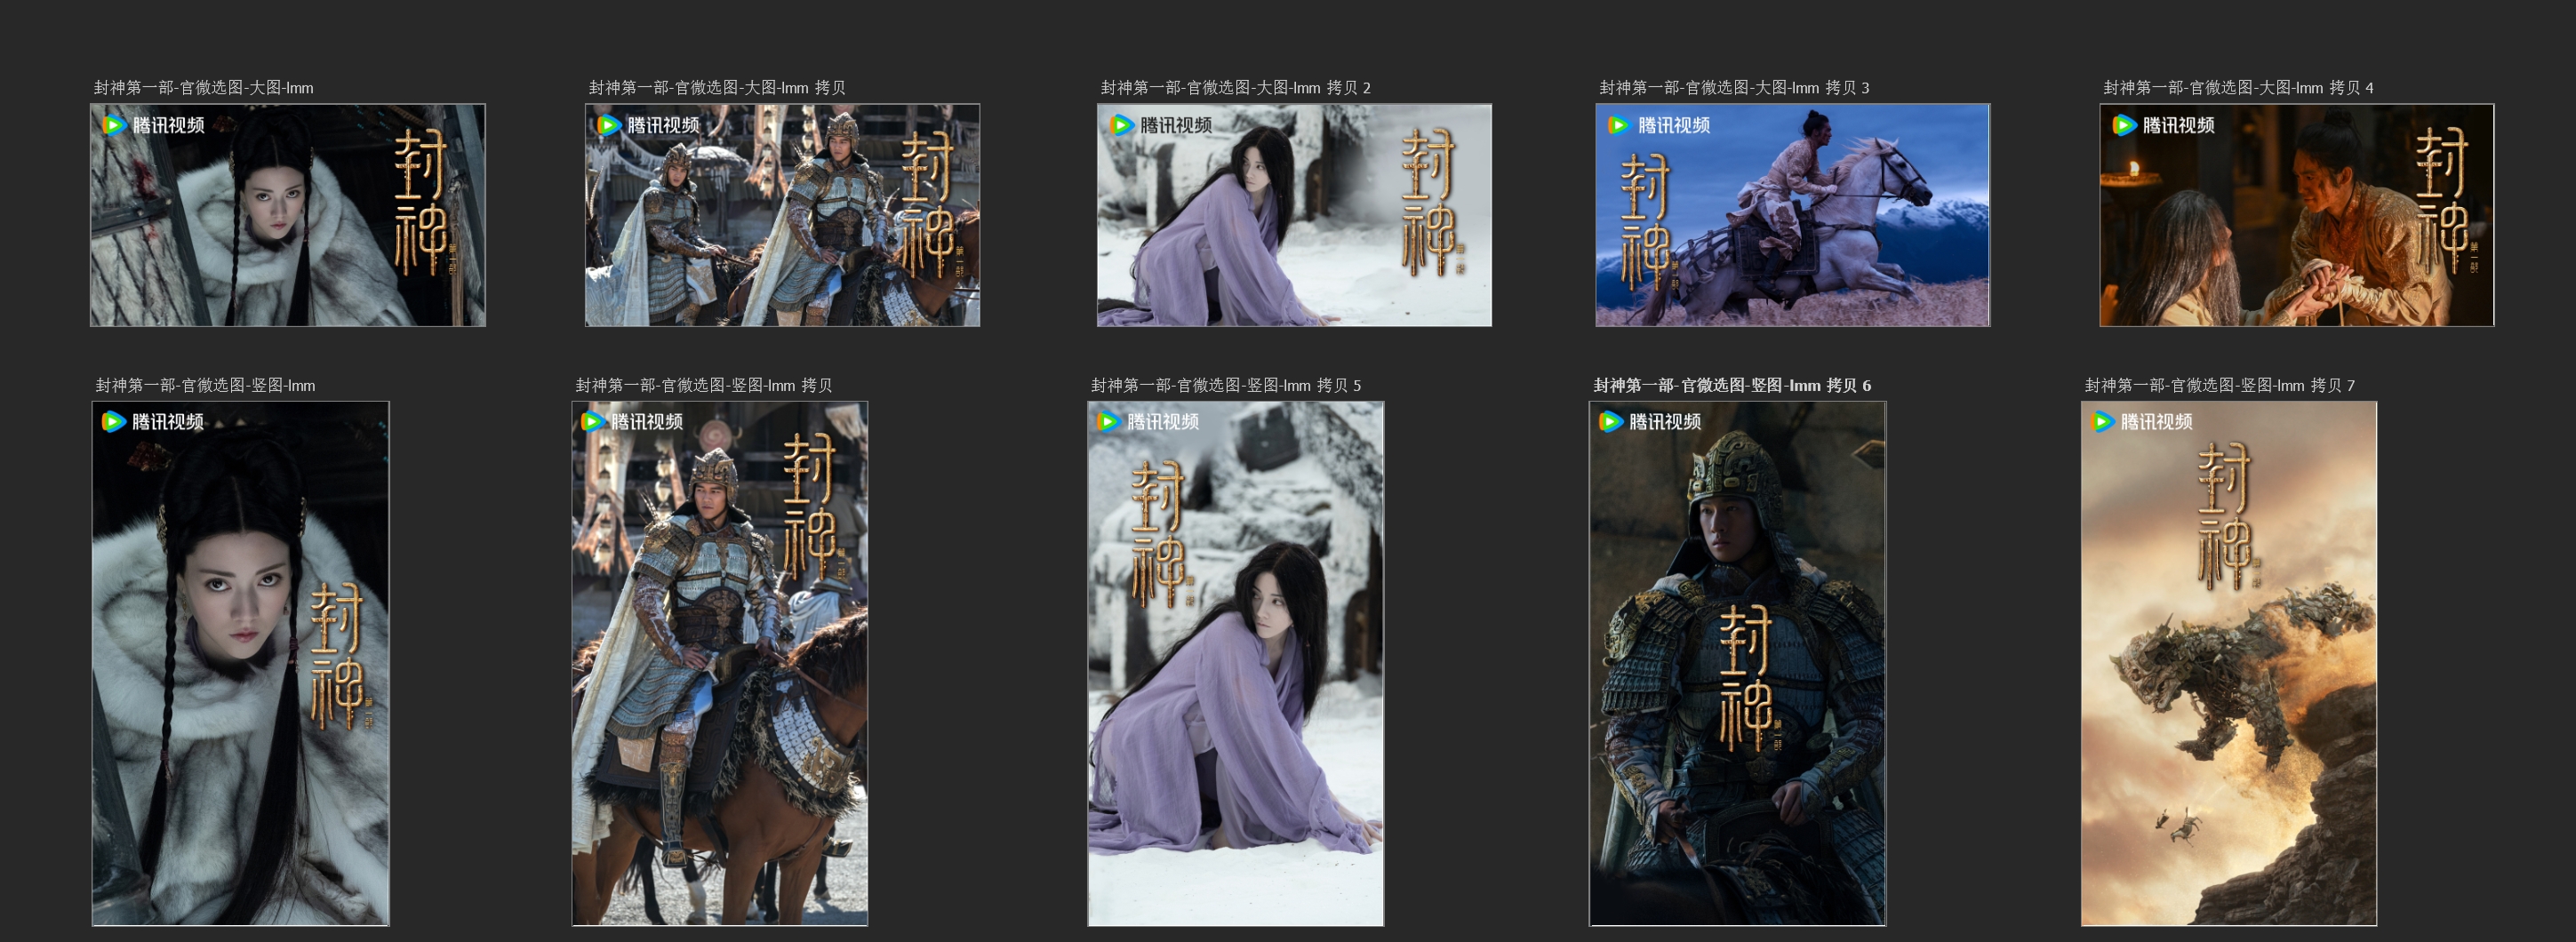Select artboard label '大图-lmm 拷贝' without number
2576x942 pixels.
tap(717, 88)
